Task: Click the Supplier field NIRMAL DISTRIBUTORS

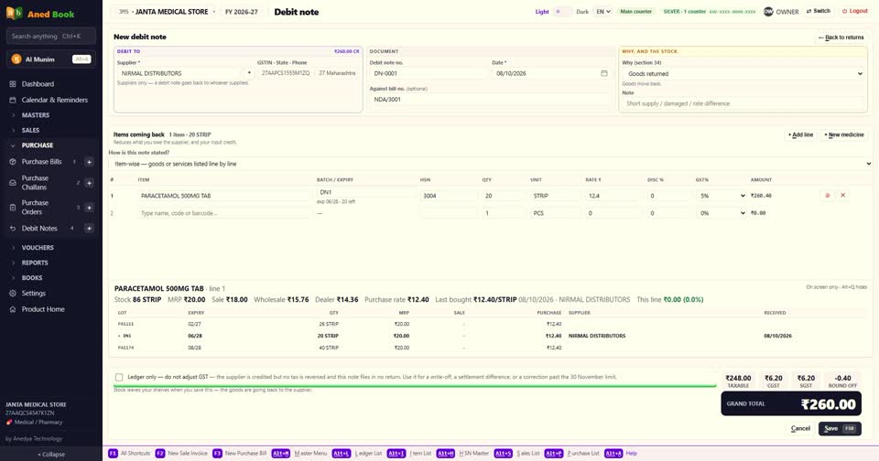Action: pos(179,73)
